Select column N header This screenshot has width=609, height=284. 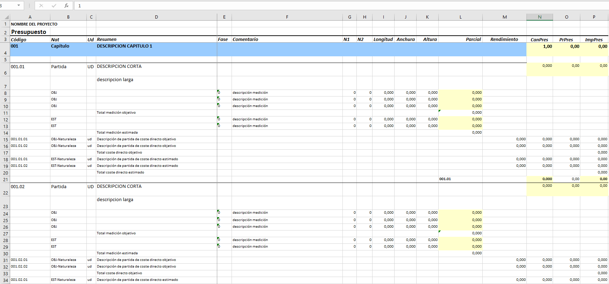[x=539, y=17]
